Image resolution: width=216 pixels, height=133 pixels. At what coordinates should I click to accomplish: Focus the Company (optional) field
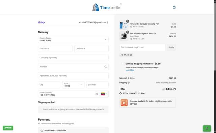tap(73, 57)
